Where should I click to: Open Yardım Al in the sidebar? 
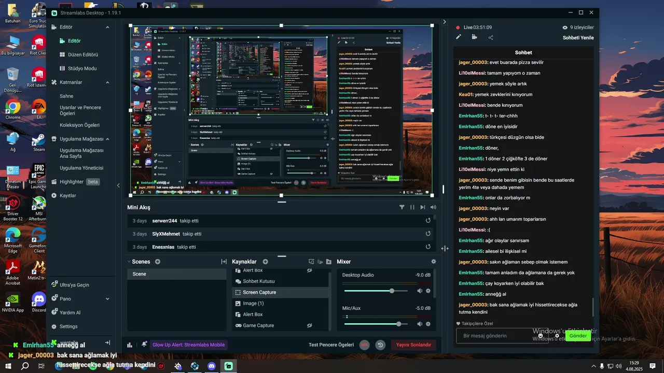(66, 312)
